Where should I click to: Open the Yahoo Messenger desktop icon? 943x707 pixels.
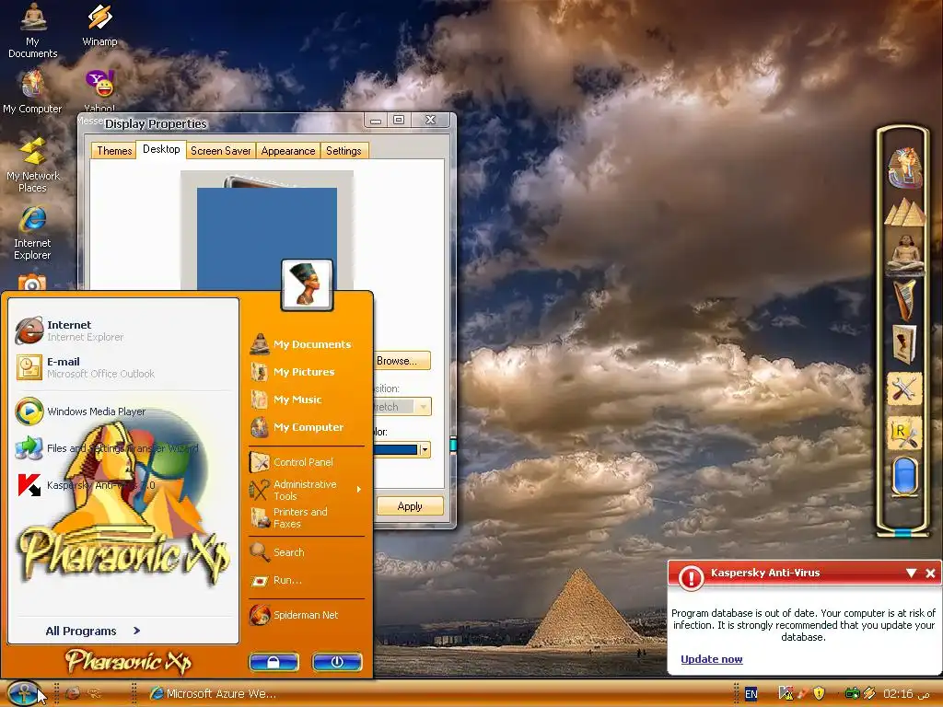point(99,91)
